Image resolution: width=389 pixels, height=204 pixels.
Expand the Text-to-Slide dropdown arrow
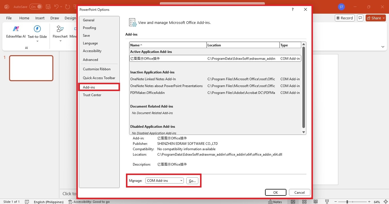tap(37, 41)
